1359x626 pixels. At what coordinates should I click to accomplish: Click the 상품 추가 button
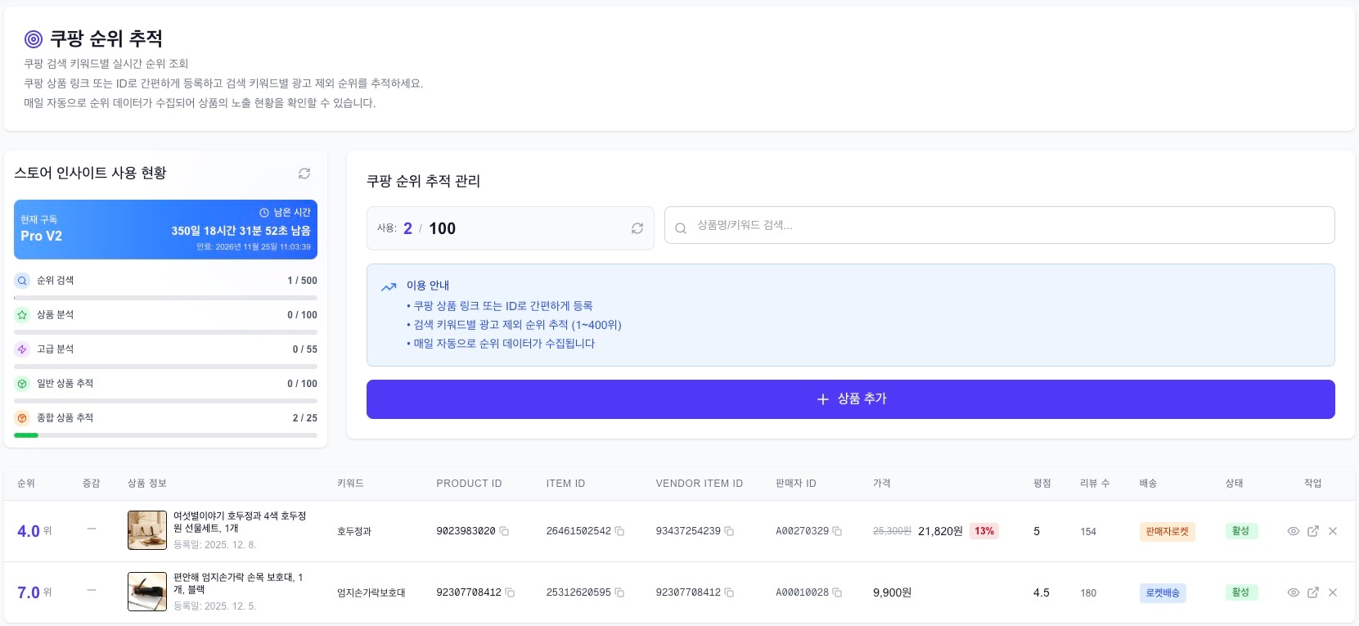coord(850,399)
